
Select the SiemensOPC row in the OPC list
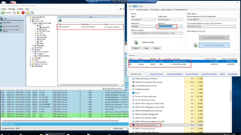pyautogui.click(x=91, y=27)
